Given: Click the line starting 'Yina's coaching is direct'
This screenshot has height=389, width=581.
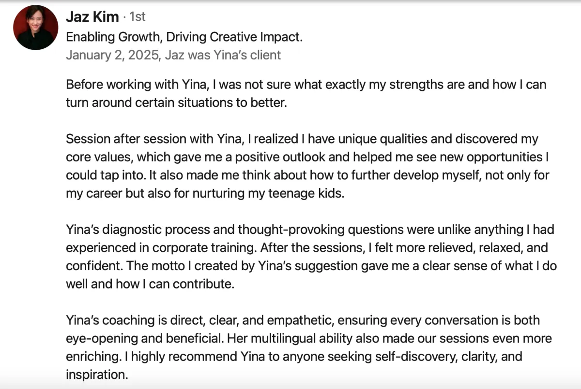Looking at the screenshot, I should pos(303,320).
